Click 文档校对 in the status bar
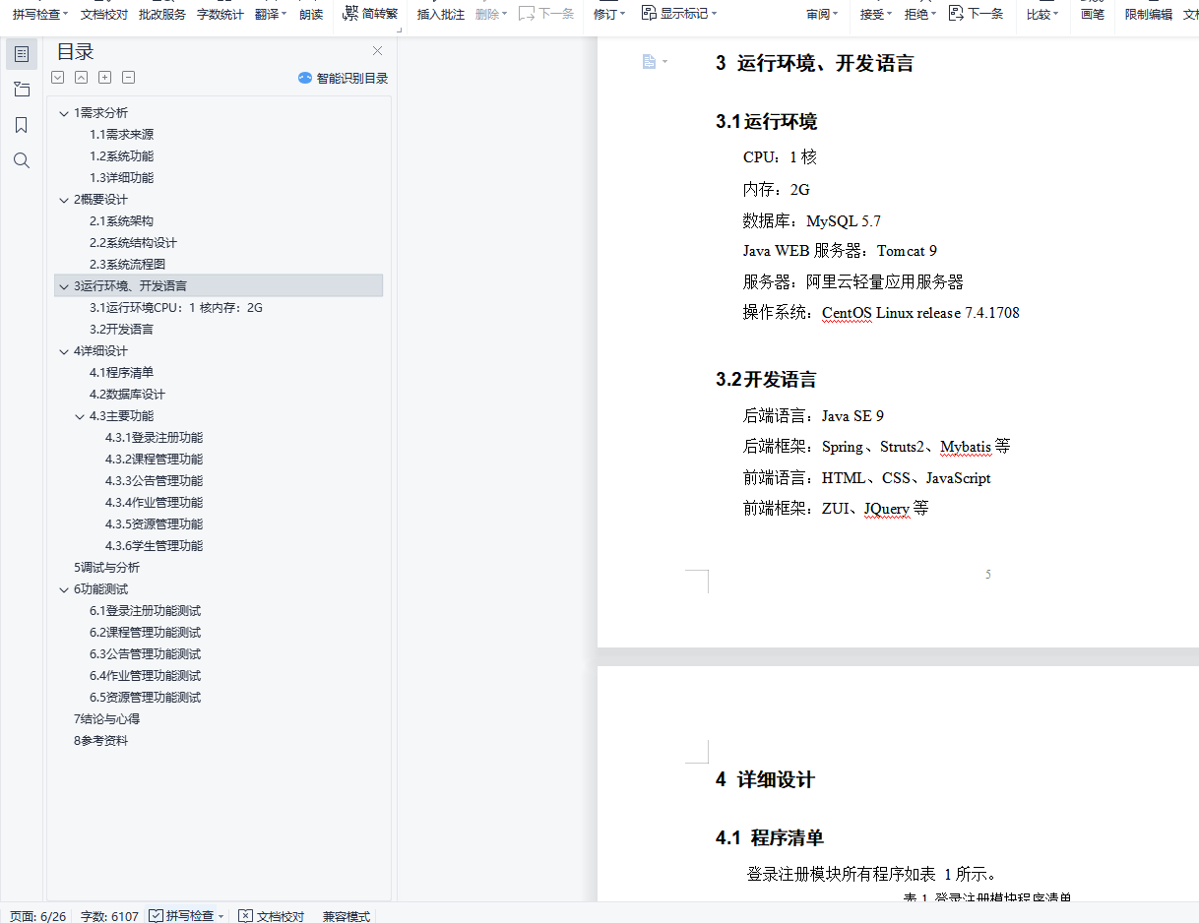 (x=272, y=916)
